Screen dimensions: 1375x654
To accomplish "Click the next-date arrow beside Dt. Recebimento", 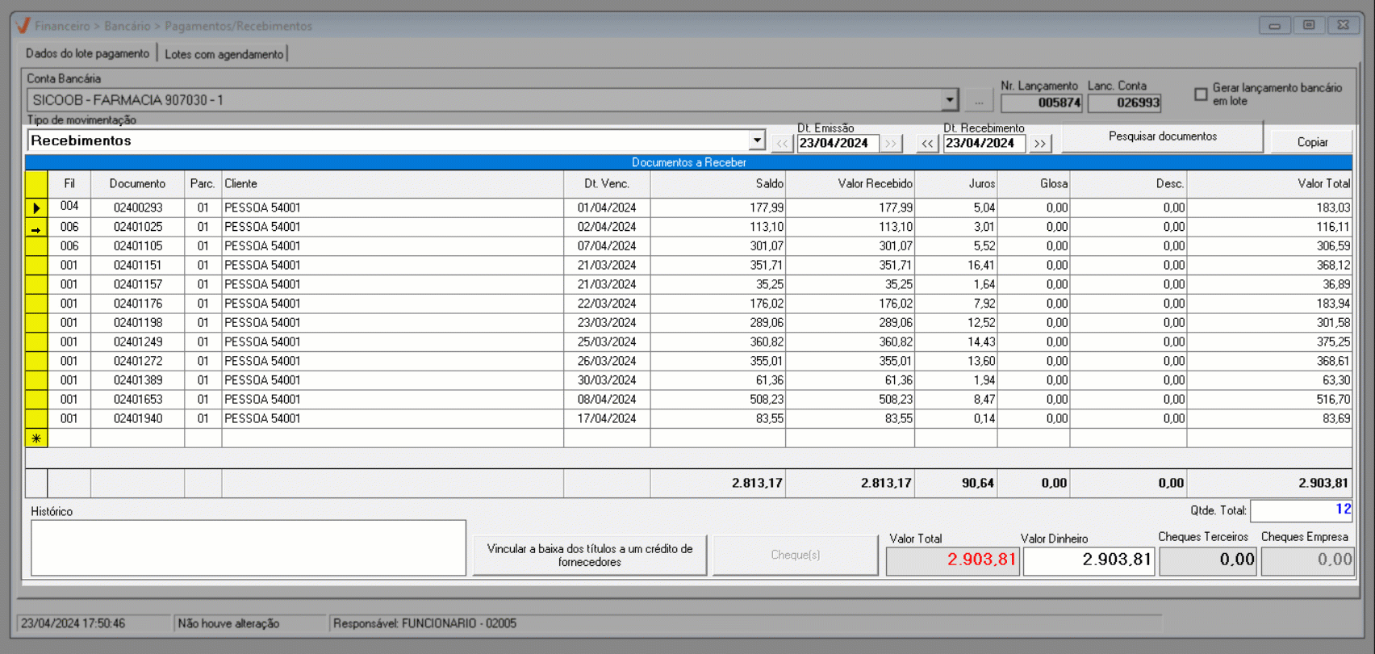I will tap(1040, 144).
